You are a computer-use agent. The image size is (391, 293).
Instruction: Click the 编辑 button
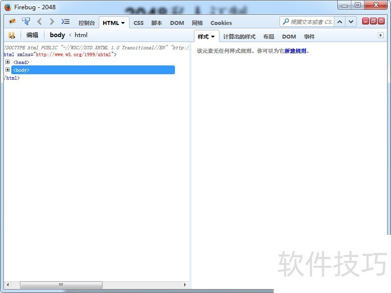[32, 35]
